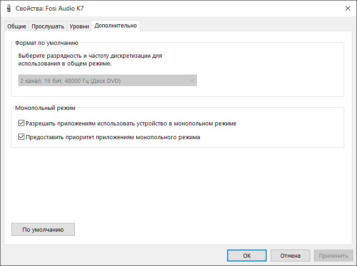
Task: Click the Монопольный режим group label
Action: pyautogui.click(x=45, y=108)
